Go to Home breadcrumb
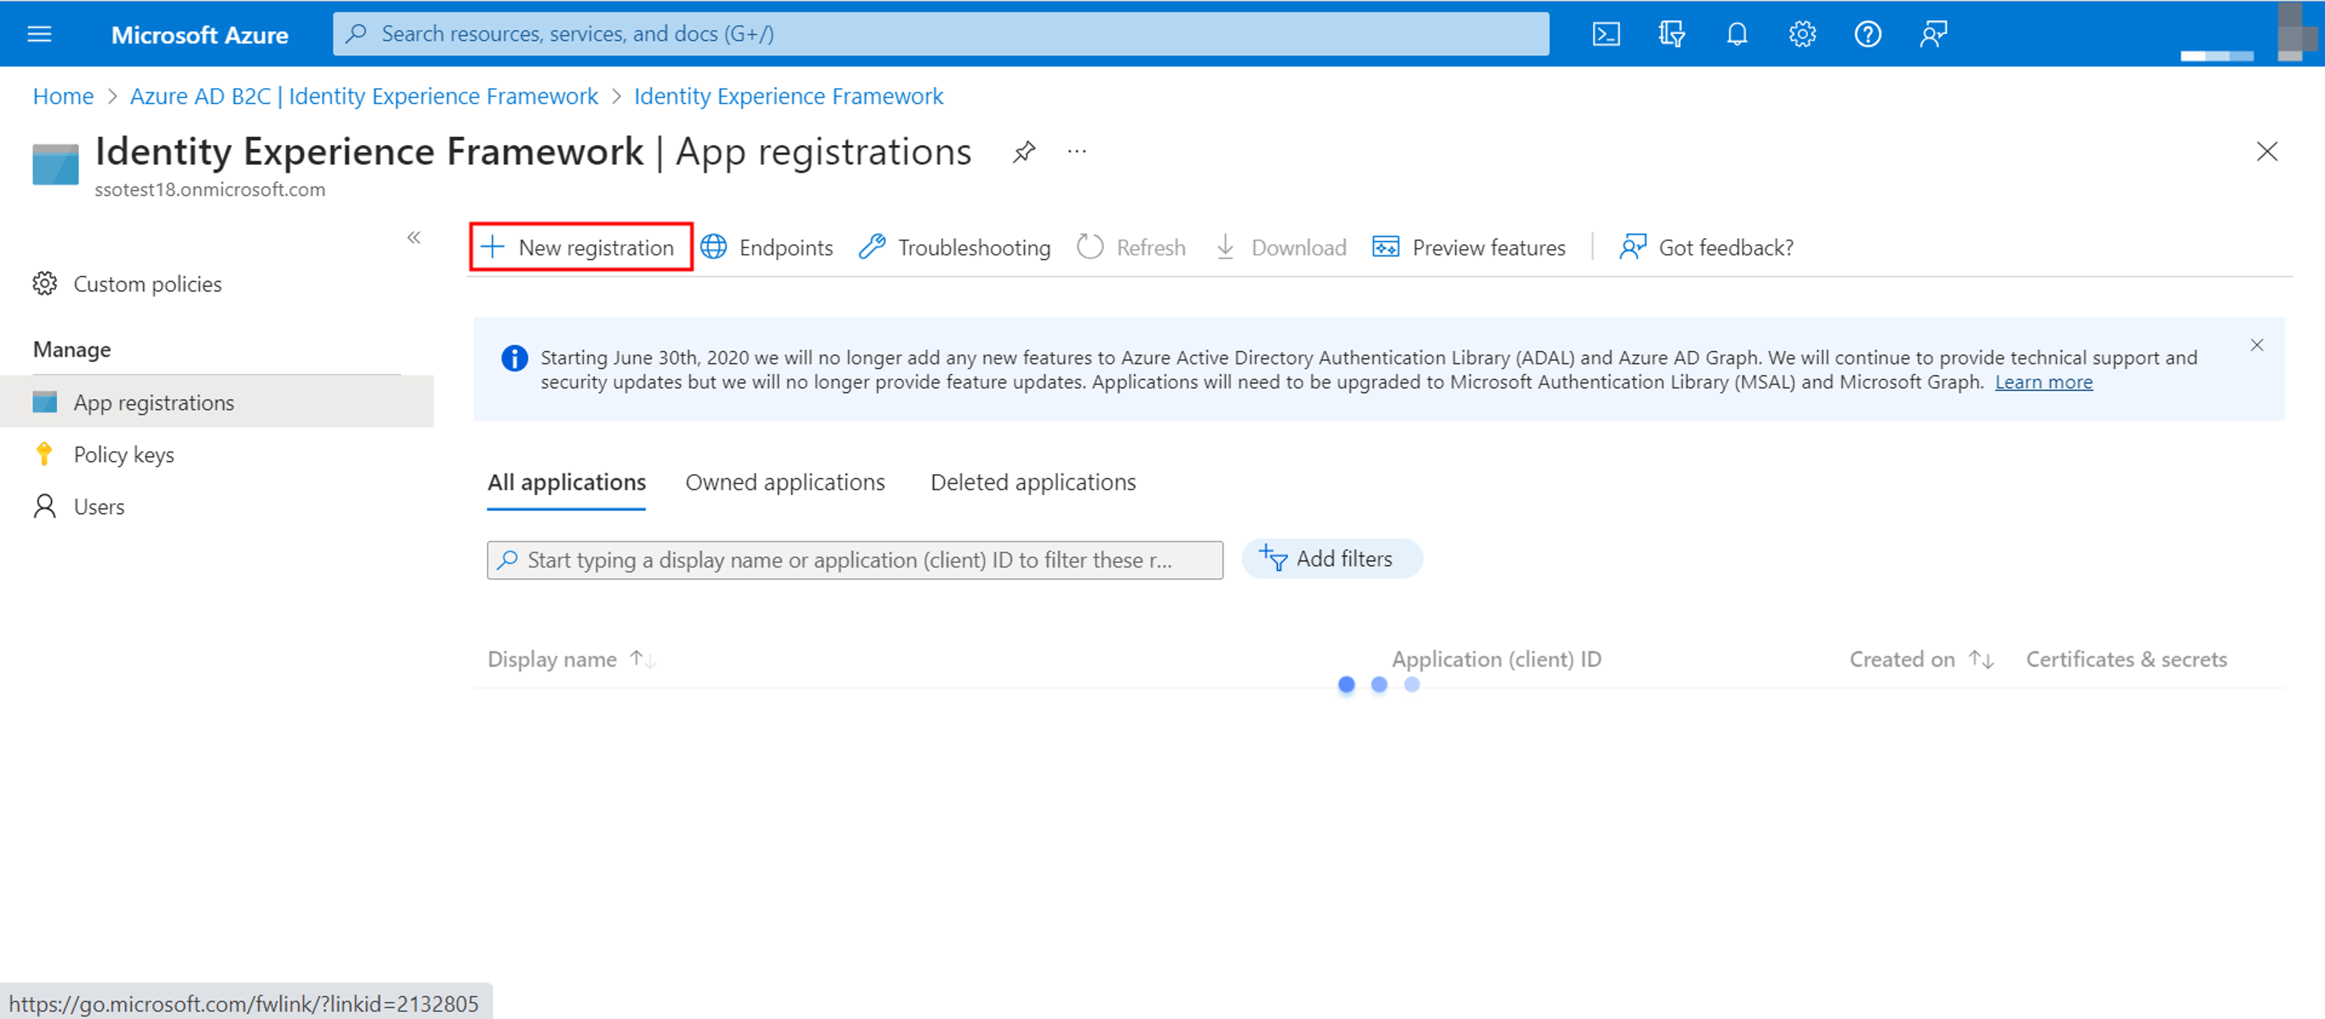The image size is (2325, 1019). (63, 96)
